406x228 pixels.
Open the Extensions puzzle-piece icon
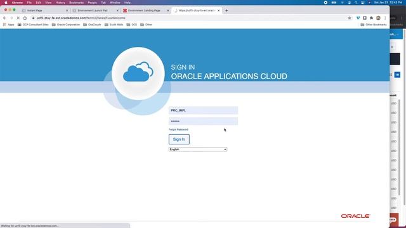coord(371,18)
